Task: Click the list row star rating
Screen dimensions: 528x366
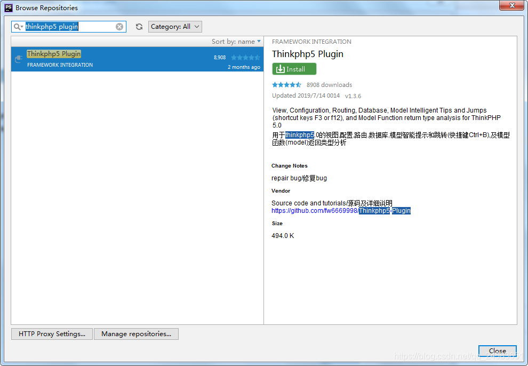Action: pyautogui.click(x=245, y=58)
